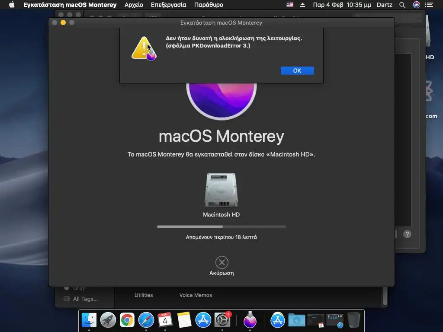Open Voice Memos in Finder window
This screenshot has width=443, height=332.
[x=196, y=295]
